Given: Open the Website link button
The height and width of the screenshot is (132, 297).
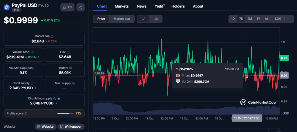Looking at the screenshot, I should click(x=46, y=126).
